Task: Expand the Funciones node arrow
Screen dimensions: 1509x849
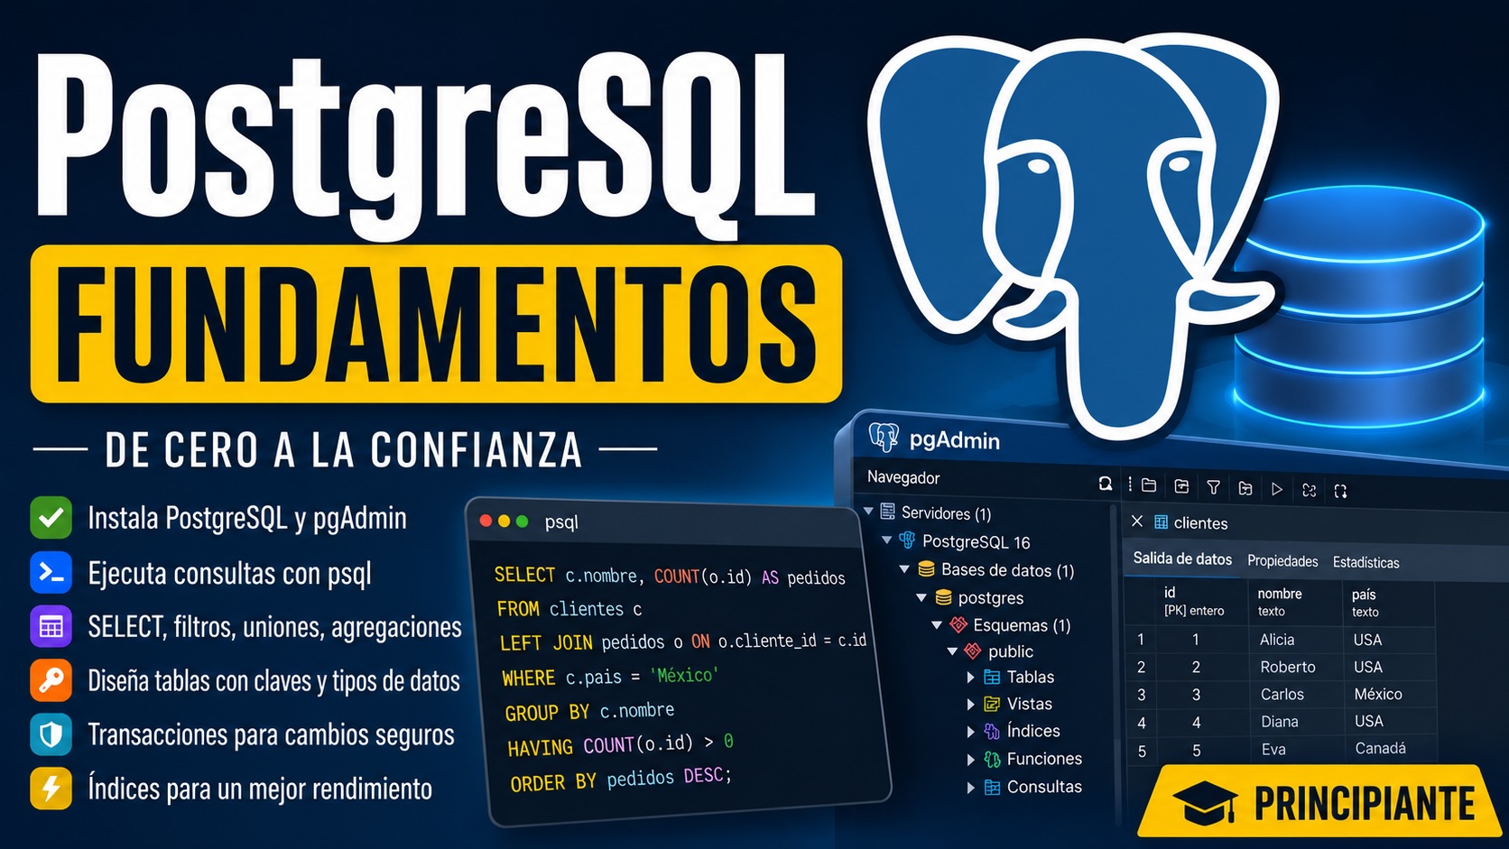Action: (971, 760)
